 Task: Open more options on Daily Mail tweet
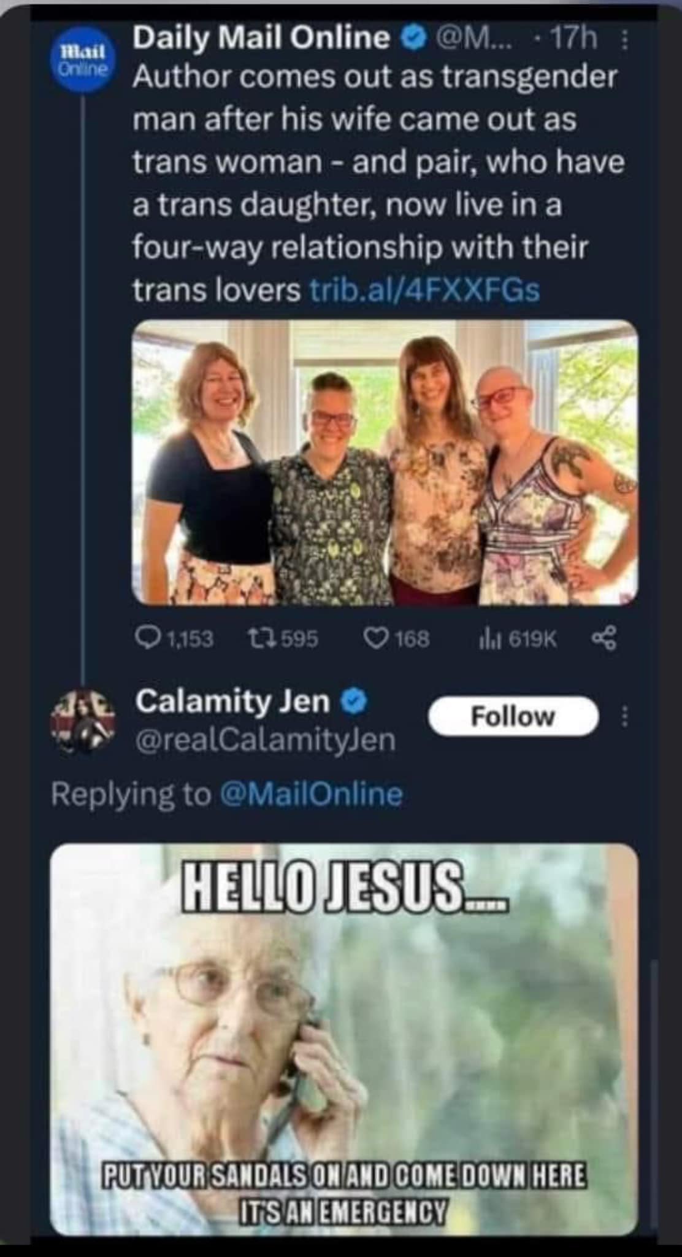(x=625, y=41)
